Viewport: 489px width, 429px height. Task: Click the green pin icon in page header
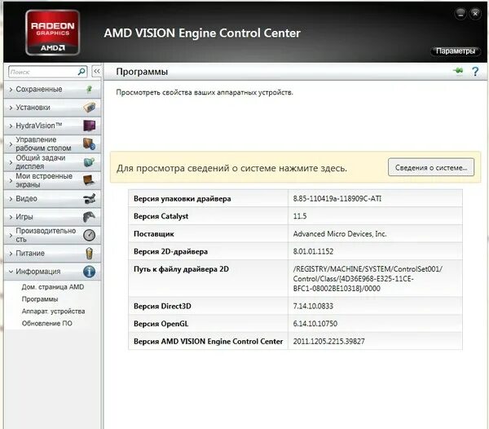(458, 71)
